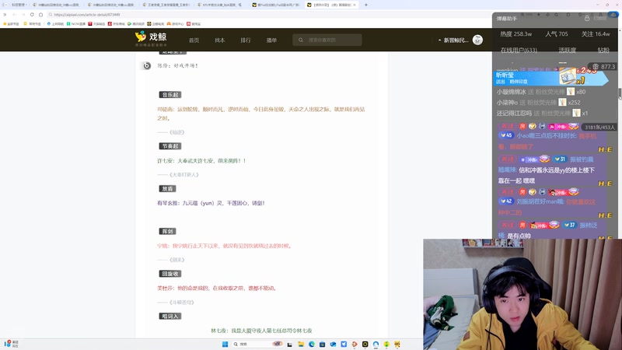The height and width of the screenshot is (350, 622).
Task: Open File Explorer from the taskbar
Action: click(301, 344)
